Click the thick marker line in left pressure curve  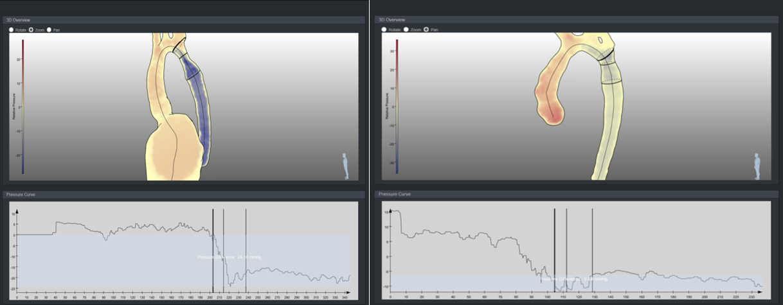(213, 250)
